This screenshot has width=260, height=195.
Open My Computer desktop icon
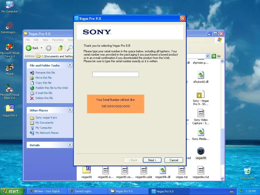pyautogui.click(x=10, y=7)
